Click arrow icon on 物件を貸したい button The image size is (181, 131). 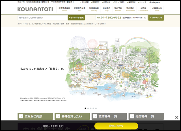pyautogui.click(x=58, y=116)
